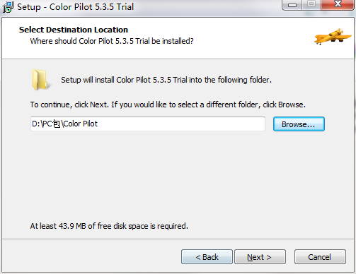
Task: Cancel the Color Pilot installation
Action: [320, 257]
